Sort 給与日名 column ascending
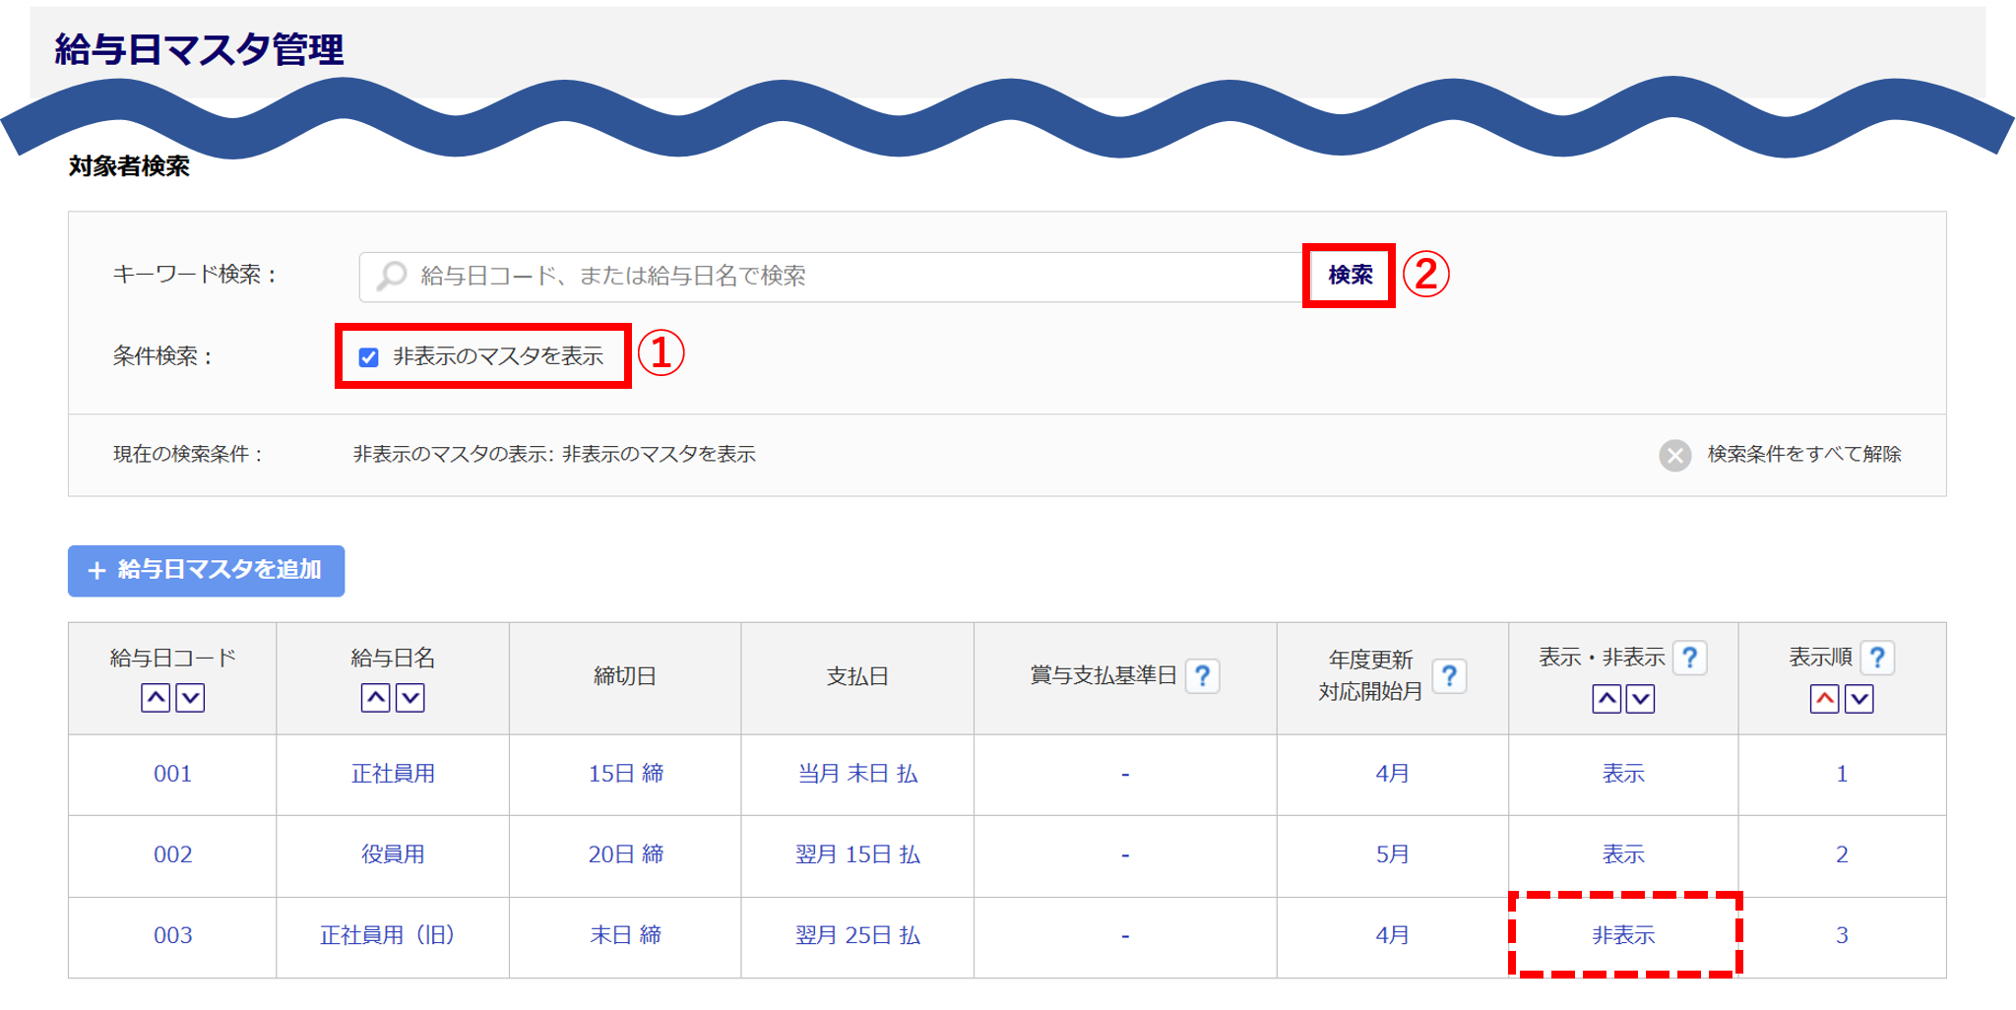The image size is (2016, 1010). click(x=376, y=698)
